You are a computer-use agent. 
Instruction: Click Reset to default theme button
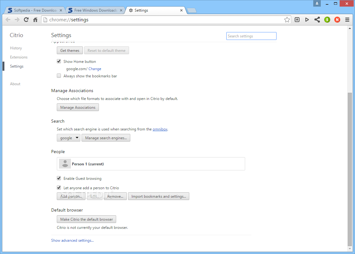(106, 51)
